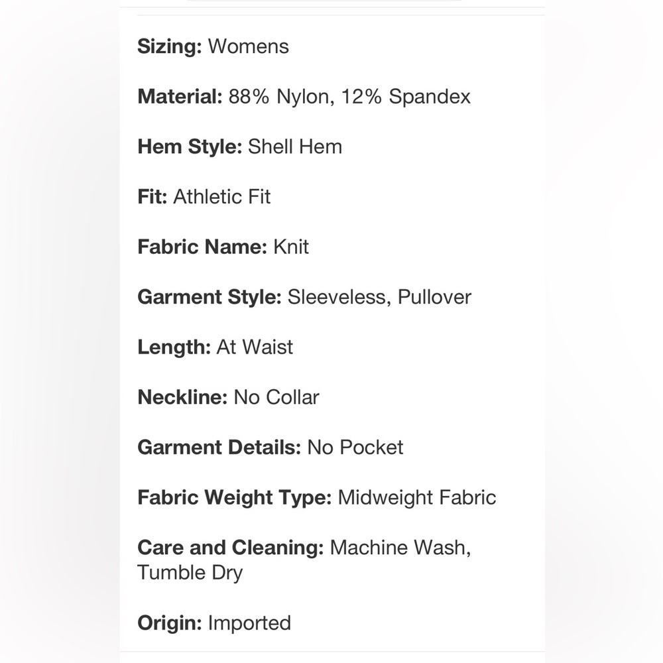Click the Fabric Weight Type label
Image resolution: width=663 pixels, height=663 pixels.
(x=235, y=498)
